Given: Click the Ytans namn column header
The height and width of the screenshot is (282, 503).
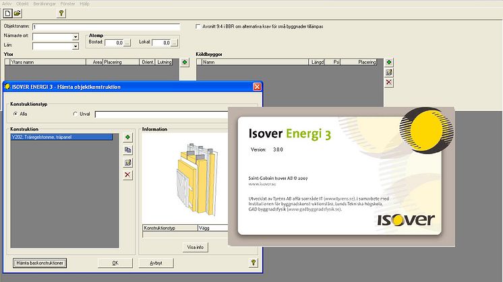Looking at the screenshot, I should [x=48, y=62].
